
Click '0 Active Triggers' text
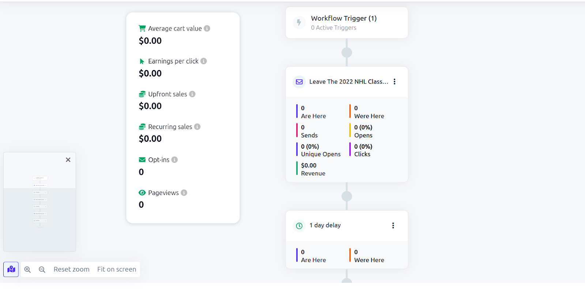333,28
